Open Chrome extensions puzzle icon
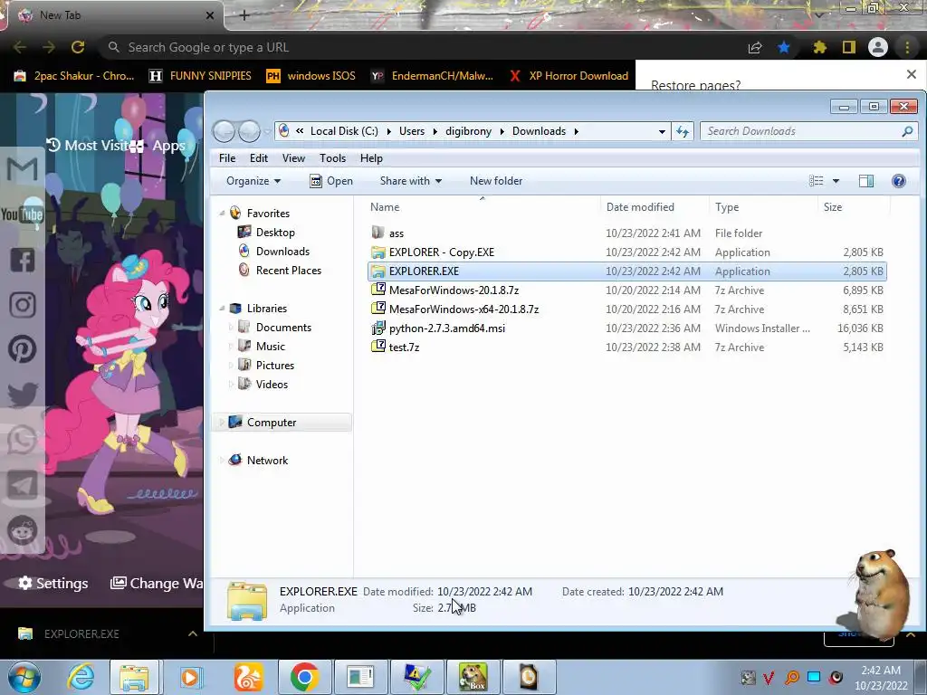Screen dimensions: 927x695 tap(819, 47)
